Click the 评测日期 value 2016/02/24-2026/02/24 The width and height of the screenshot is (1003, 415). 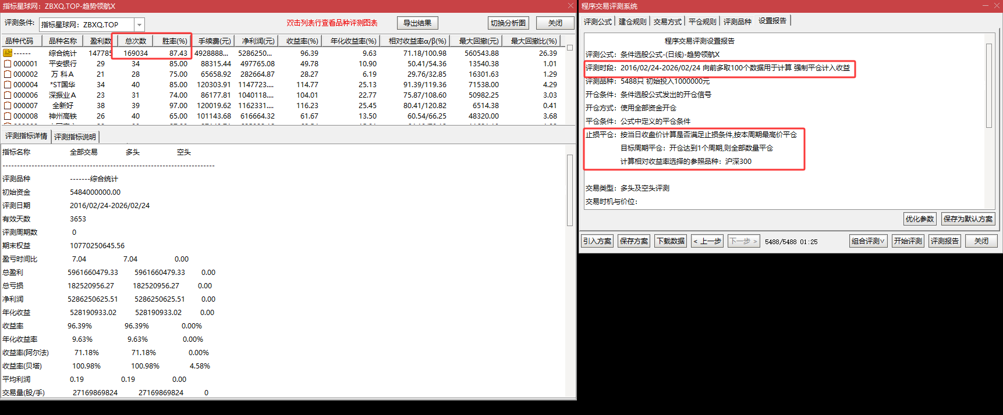point(109,206)
